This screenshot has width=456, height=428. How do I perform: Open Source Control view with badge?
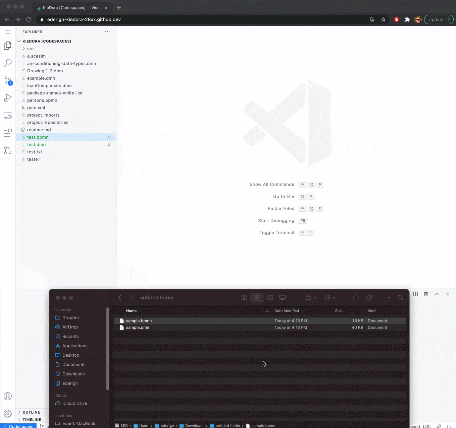(x=8, y=80)
